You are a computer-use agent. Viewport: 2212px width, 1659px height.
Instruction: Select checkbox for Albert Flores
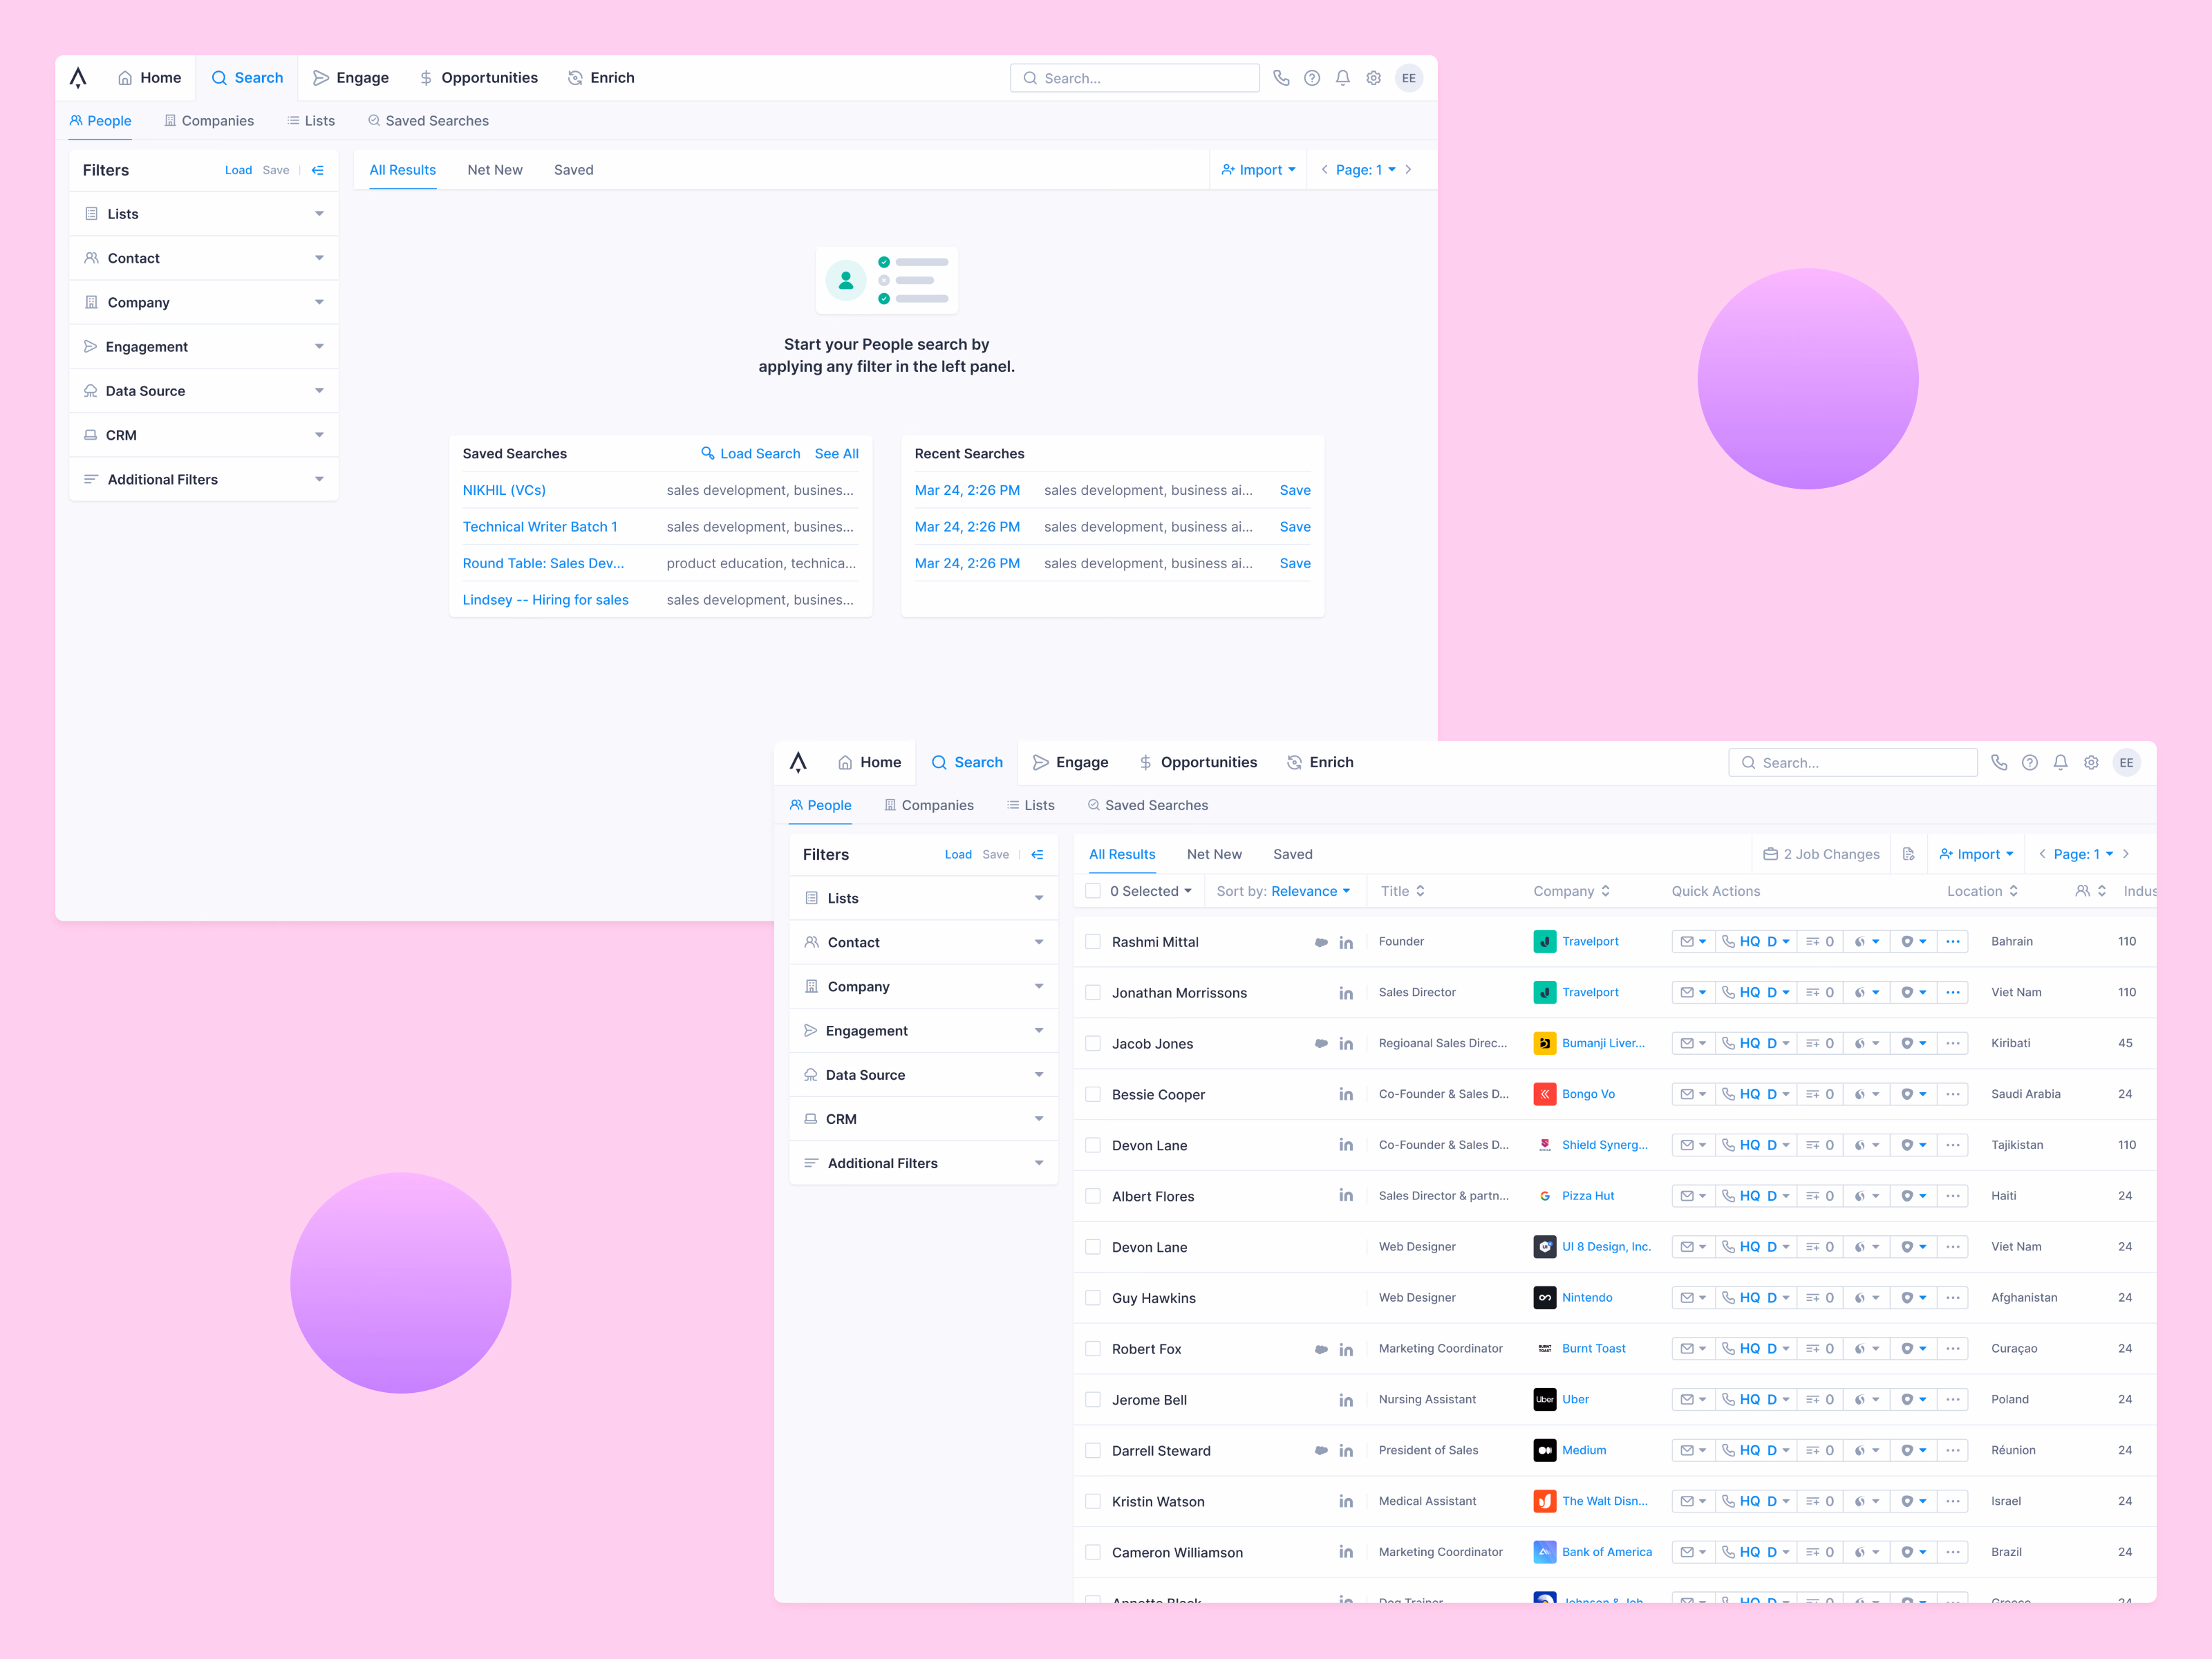1093,1196
